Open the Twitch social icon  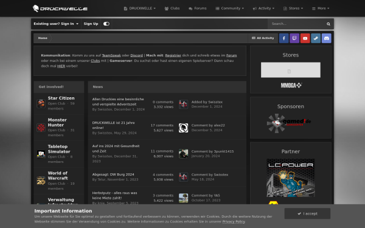coord(294,38)
